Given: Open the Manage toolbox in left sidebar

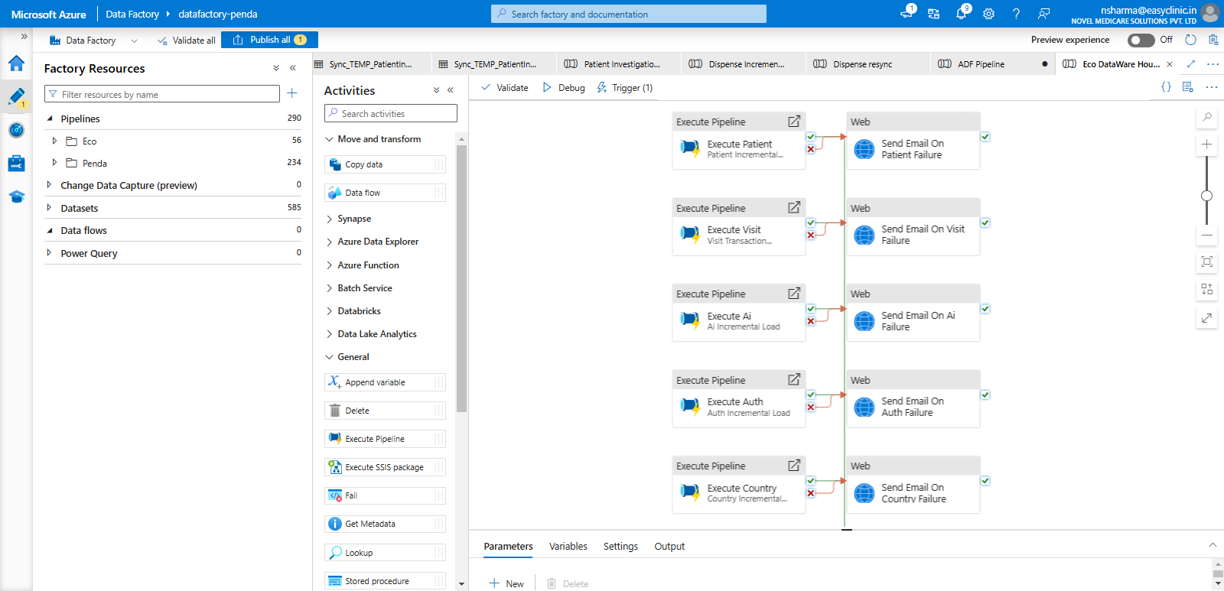Looking at the screenshot, I should (16, 164).
